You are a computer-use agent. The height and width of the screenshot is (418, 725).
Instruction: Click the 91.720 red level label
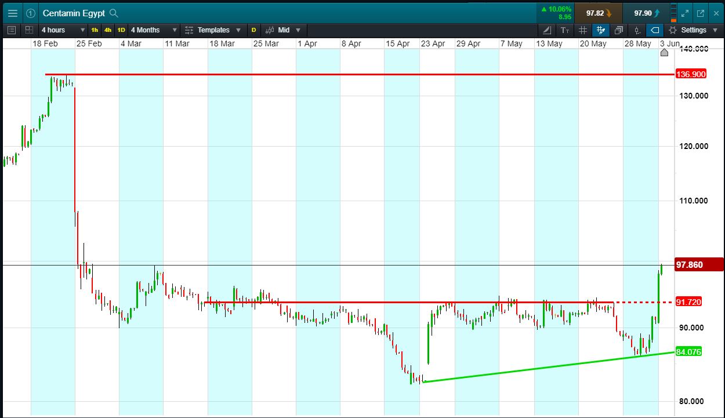pyautogui.click(x=688, y=302)
